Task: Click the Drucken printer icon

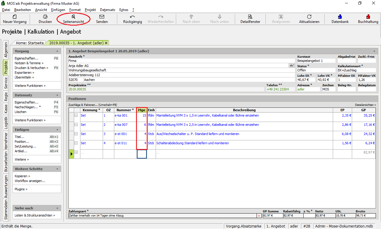Action: (45, 17)
